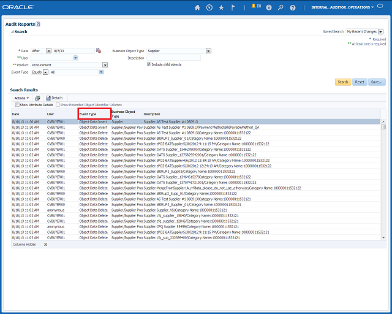Image resolution: width=392 pixels, height=314 pixels.
Task: Open Saved Search dropdown
Action: coord(380,31)
